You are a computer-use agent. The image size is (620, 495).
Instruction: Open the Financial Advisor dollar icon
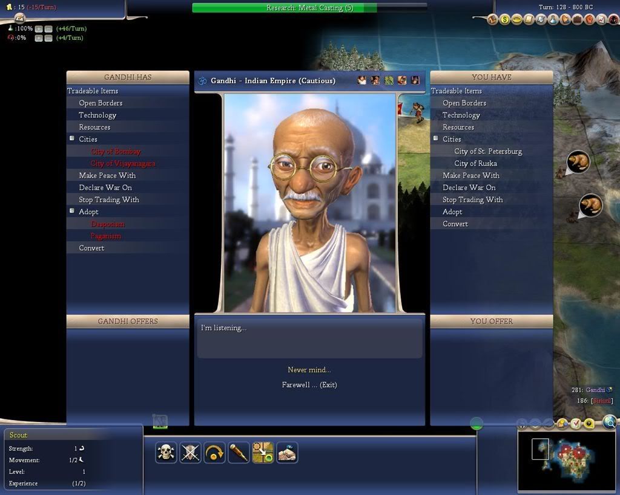tap(504, 19)
